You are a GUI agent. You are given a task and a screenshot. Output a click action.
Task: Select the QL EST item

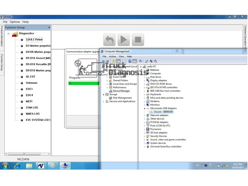[x=30, y=77]
